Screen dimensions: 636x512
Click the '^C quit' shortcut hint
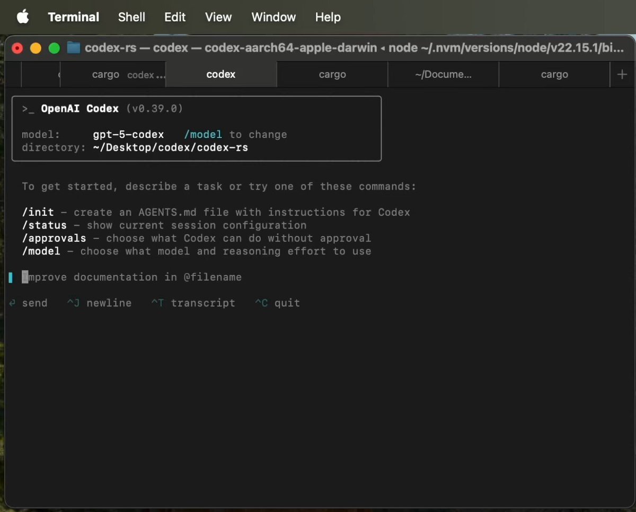coord(278,303)
